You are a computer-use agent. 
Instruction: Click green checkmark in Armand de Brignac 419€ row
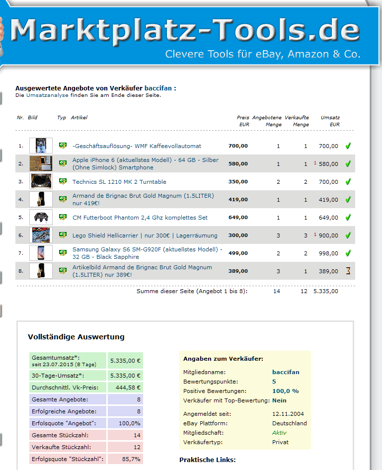point(348,199)
